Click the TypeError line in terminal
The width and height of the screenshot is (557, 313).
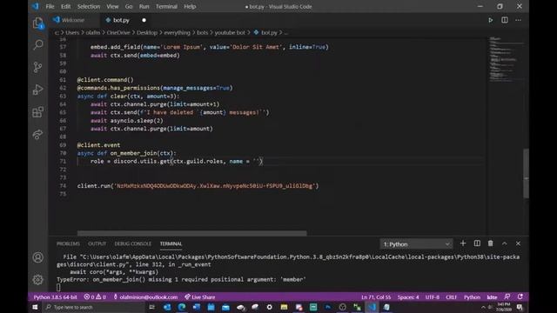[181, 279]
